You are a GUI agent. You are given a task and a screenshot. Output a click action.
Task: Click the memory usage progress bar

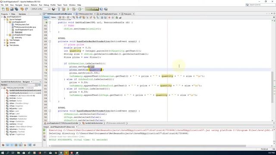click(x=92, y=9)
